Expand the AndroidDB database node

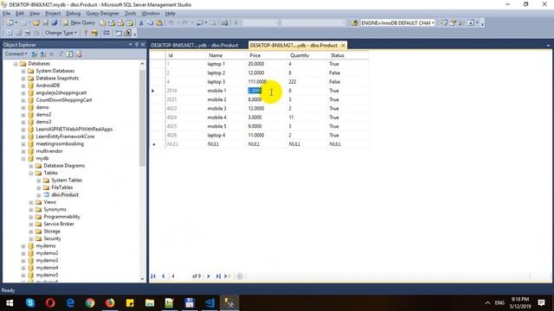click(23, 86)
